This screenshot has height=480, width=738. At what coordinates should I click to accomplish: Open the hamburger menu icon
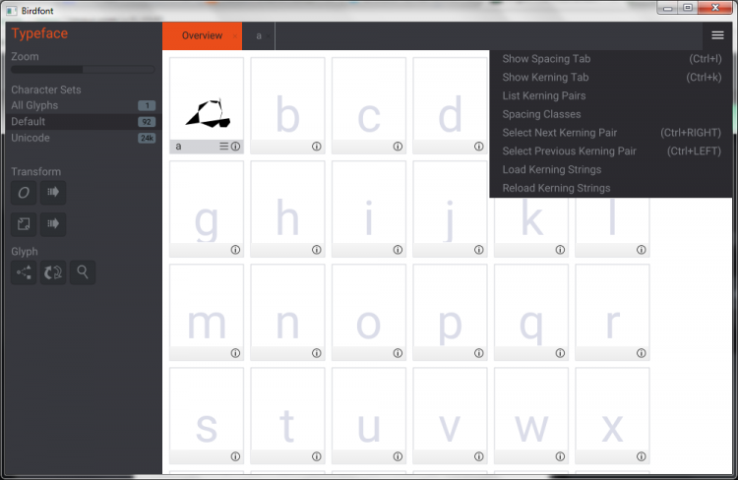click(x=717, y=35)
